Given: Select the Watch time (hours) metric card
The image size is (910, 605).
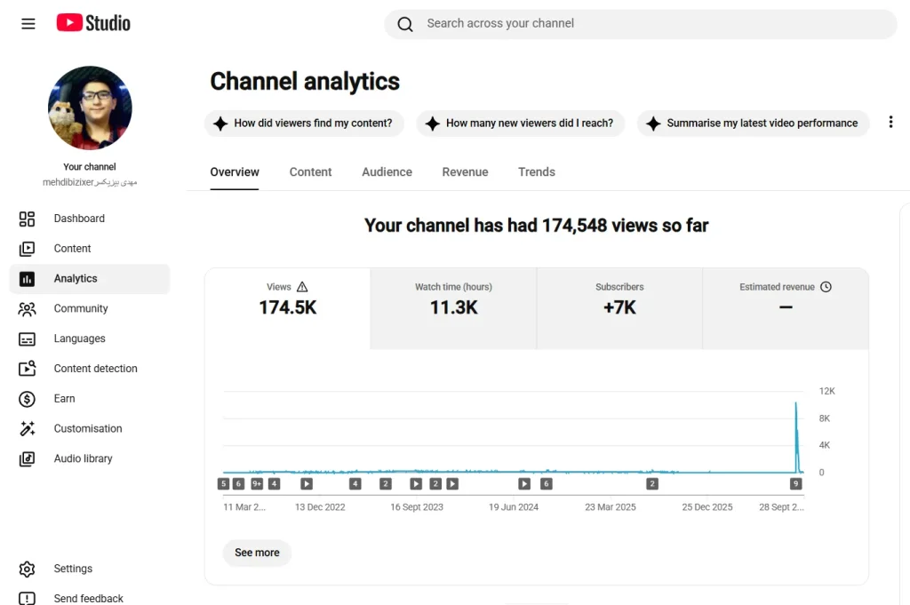Looking at the screenshot, I should pyautogui.click(x=454, y=308).
